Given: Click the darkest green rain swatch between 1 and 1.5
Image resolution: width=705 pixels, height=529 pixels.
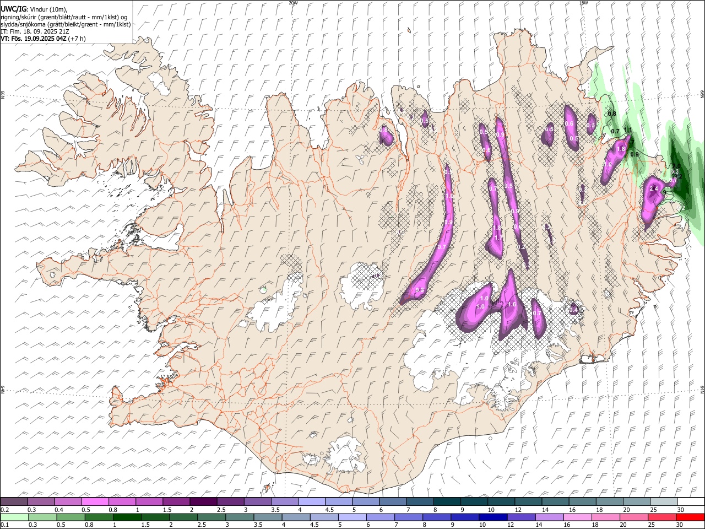Looking at the screenshot, I should 127,517.
